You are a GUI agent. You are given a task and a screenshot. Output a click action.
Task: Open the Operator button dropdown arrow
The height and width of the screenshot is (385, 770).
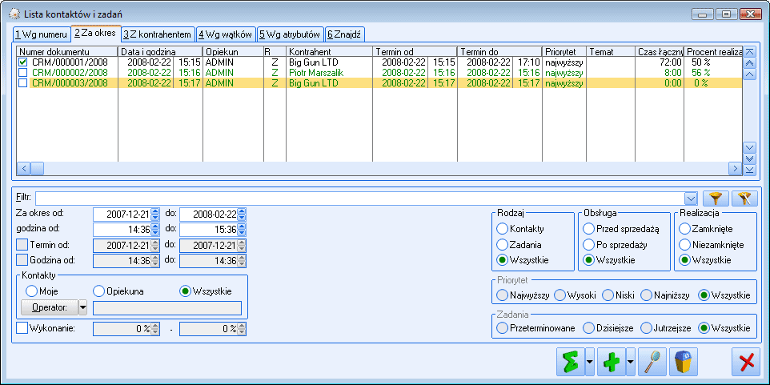[x=82, y=308]
